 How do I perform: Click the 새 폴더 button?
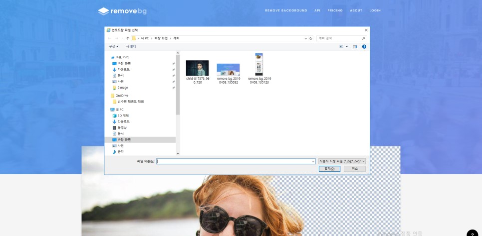tap(131, 46)
